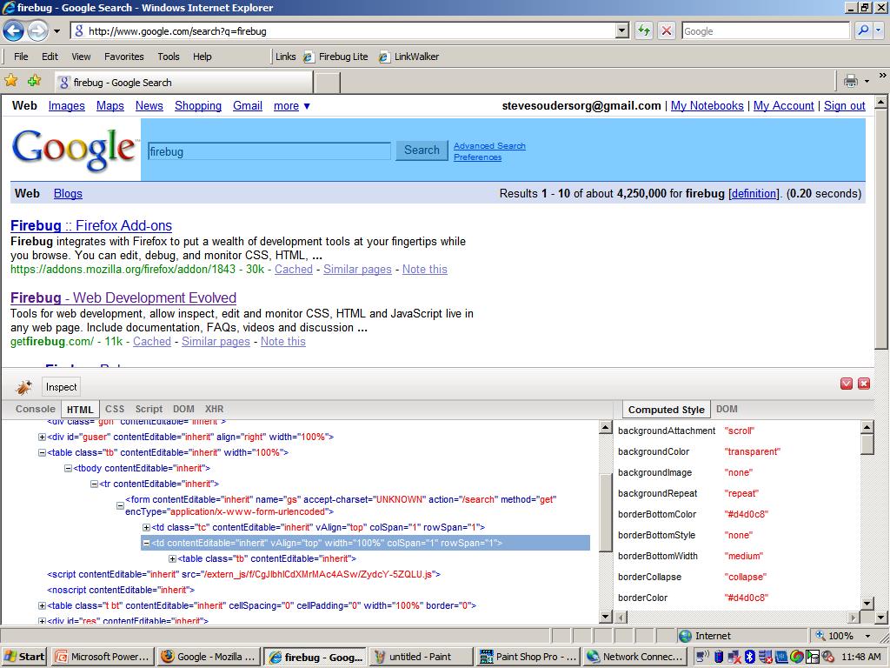The height and width of the screenshot is (668, 890).
Task: Open the Advanced Search link
Action: (489, 146)
